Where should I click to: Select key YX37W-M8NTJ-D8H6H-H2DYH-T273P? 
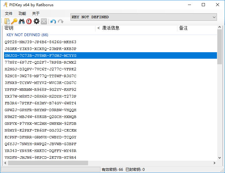[x=40, y=96]
